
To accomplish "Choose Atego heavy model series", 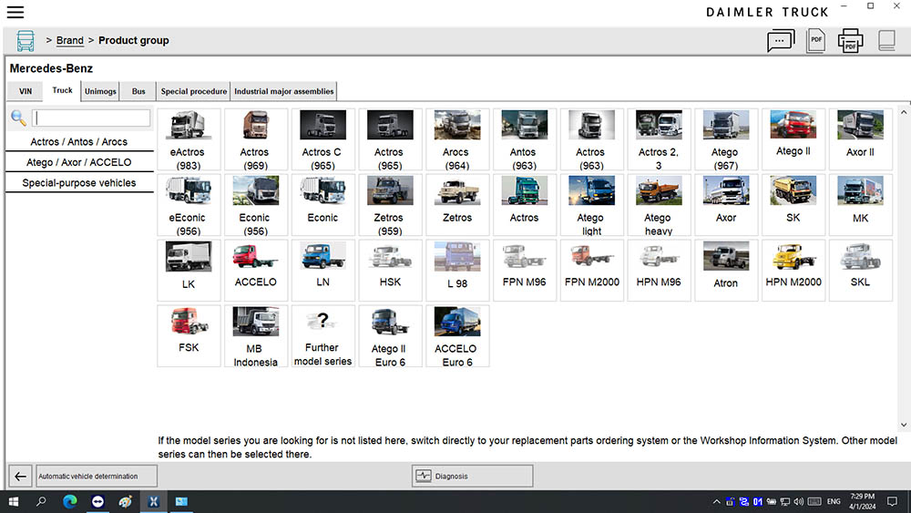I will (x=659, y=205).
